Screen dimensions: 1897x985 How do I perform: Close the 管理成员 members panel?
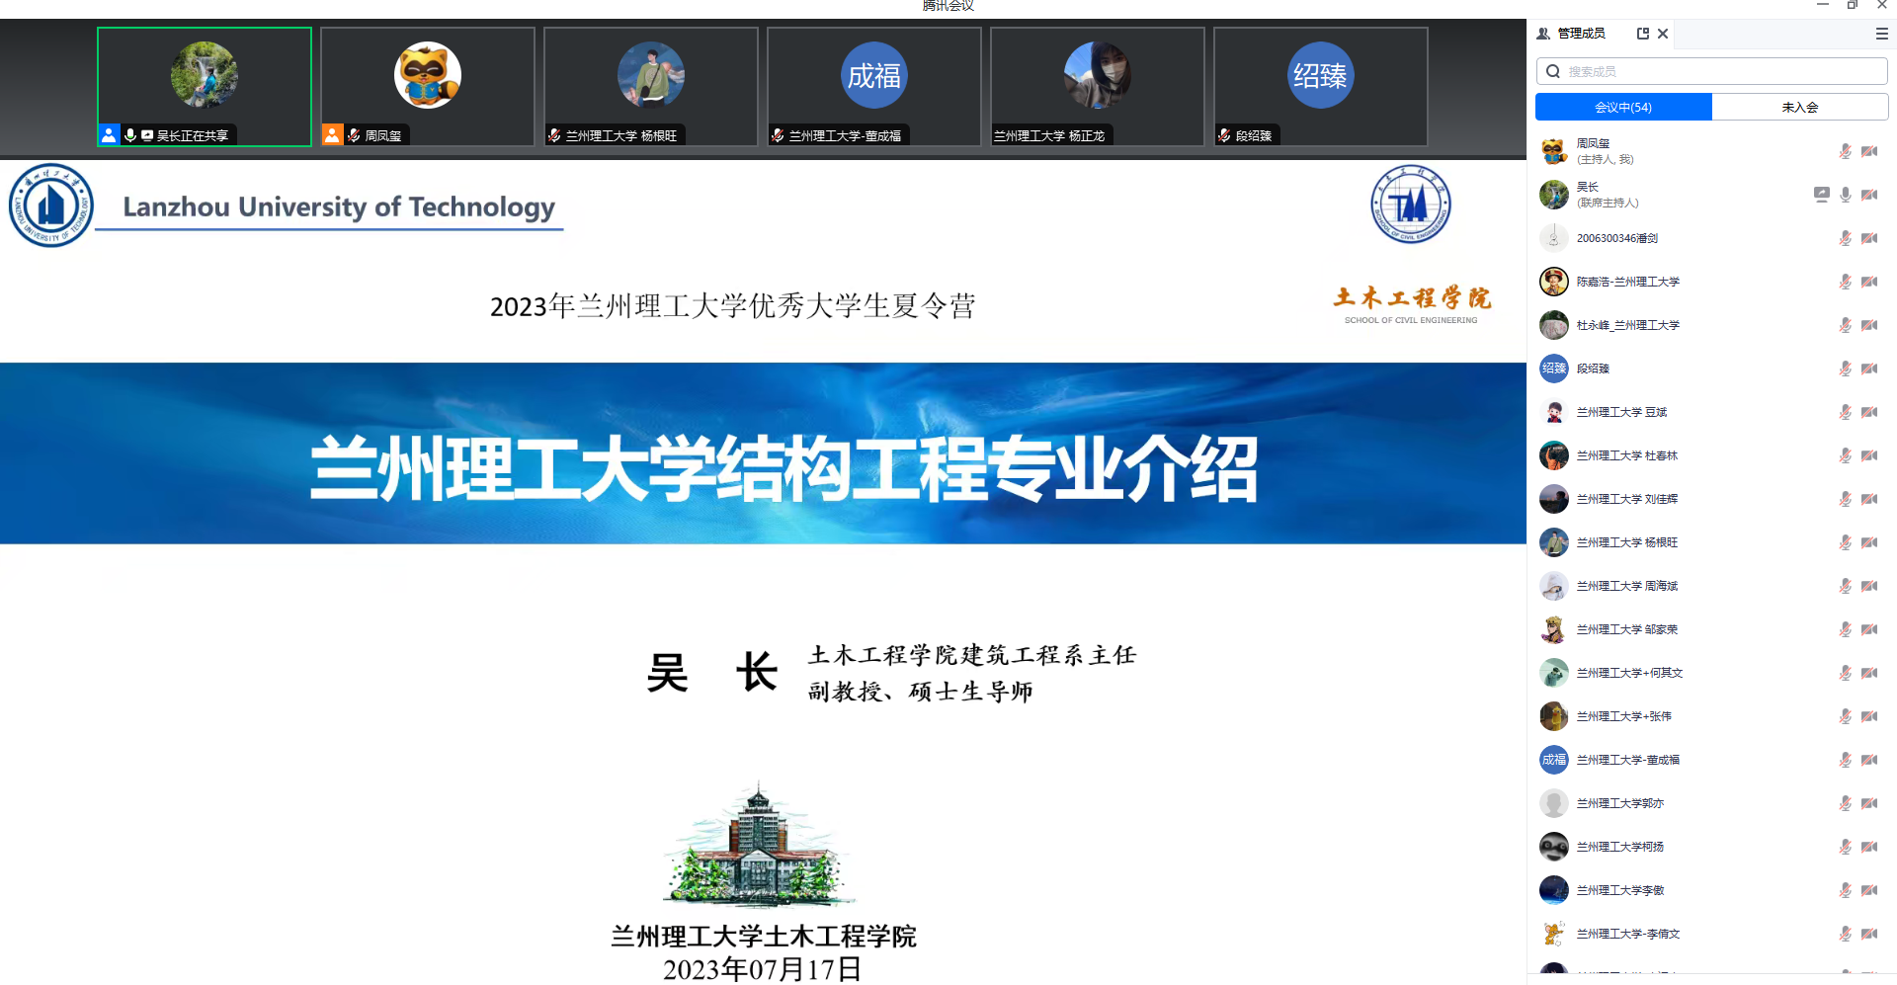[1663, 34]
